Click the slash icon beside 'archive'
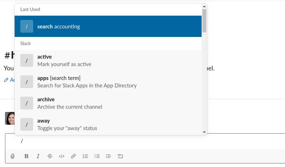 pos(27,103)
